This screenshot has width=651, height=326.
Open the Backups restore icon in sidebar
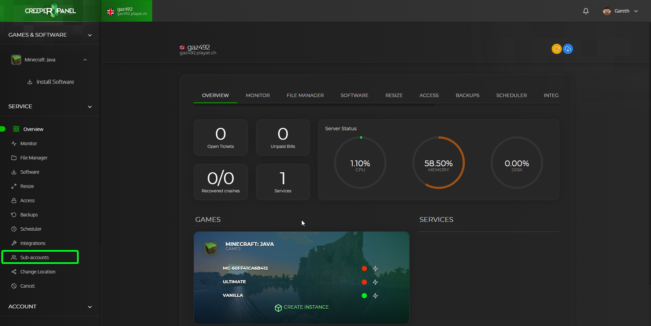tap(14, 215)
